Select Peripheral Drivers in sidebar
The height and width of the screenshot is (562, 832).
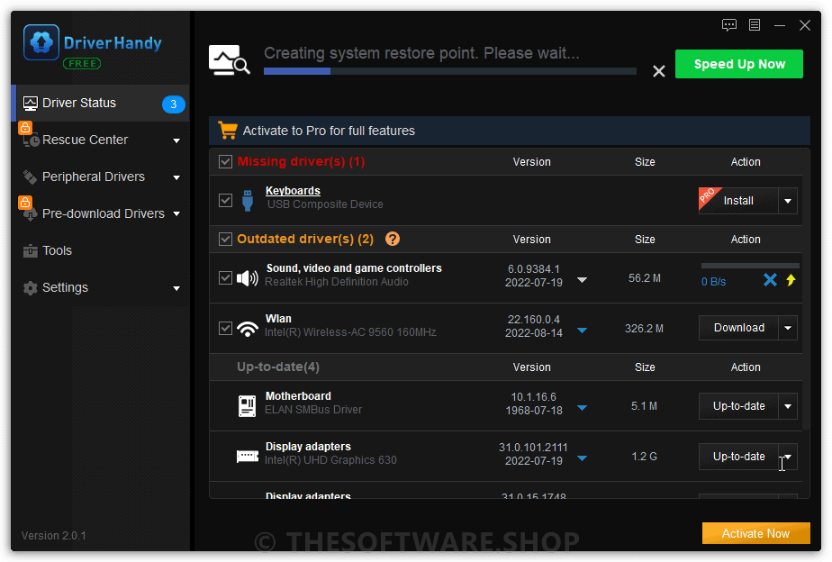100,177
